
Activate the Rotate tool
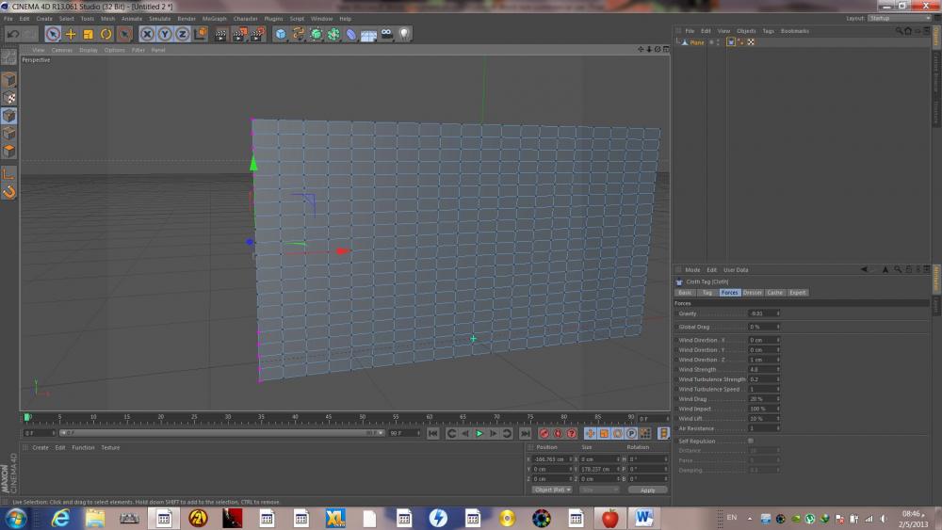pyautogui.click(x=106, y=34)
